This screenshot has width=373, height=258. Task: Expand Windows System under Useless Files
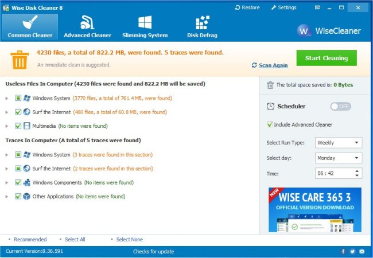7,98
